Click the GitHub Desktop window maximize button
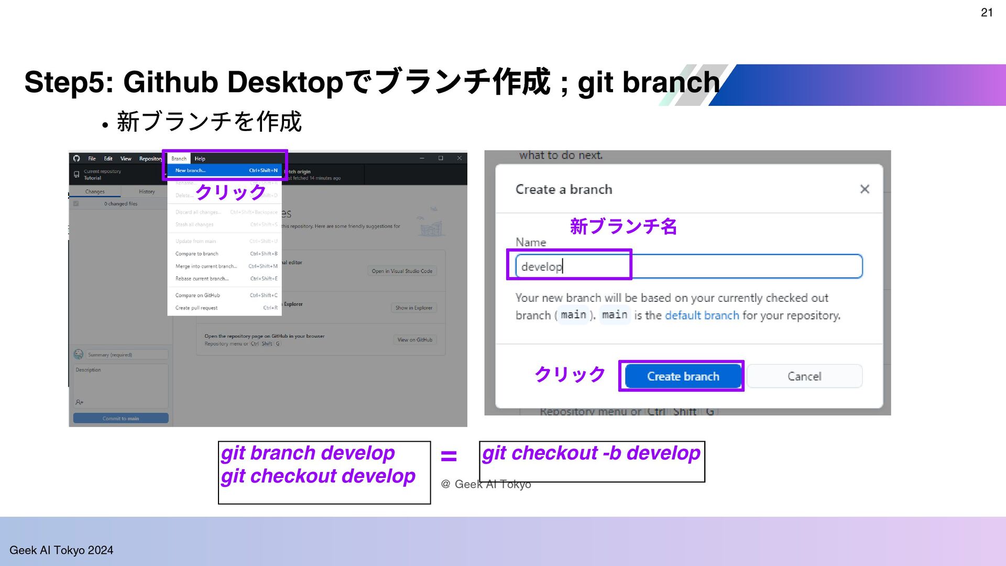The height and width of the screenshot is (566, 1006). pos(441,158)
